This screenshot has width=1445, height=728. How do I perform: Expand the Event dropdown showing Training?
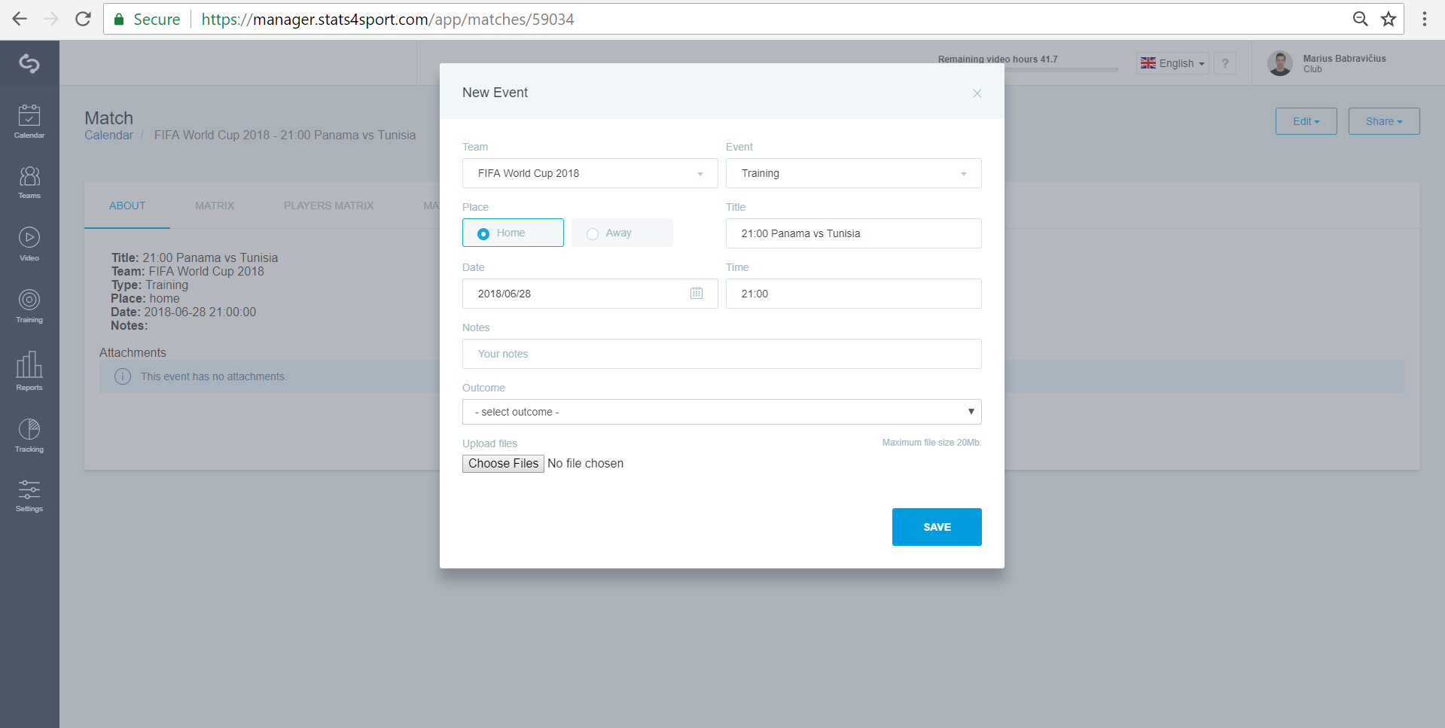[853, 173]
